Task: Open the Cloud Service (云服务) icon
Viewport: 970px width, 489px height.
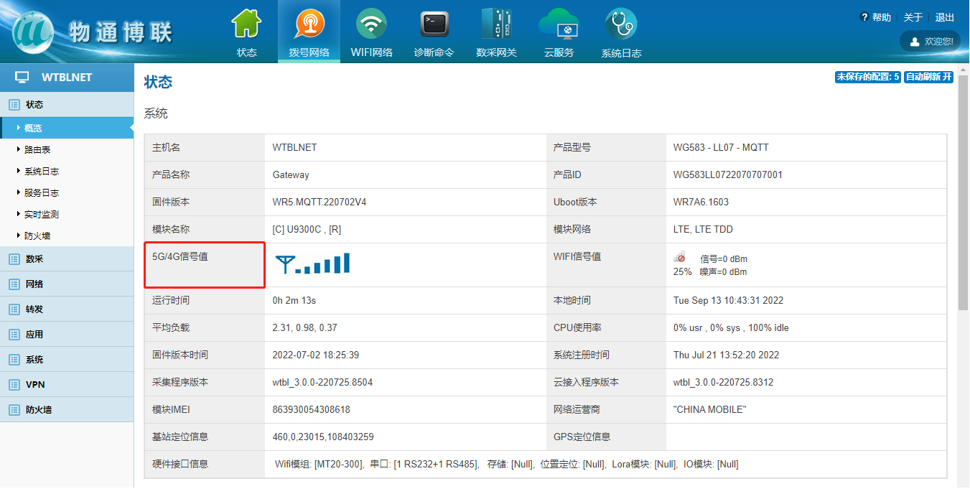Action: tap(559, 25)
